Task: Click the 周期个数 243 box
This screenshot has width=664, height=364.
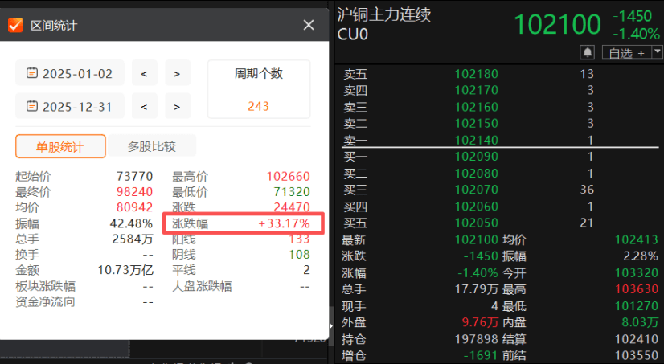Action: click(x=258, y=88)
